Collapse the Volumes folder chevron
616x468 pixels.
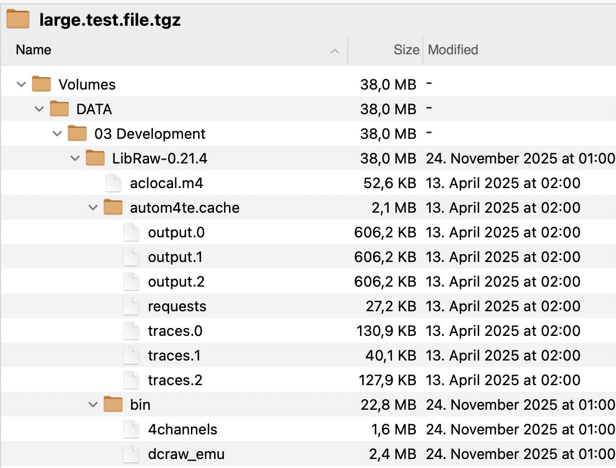21,85
